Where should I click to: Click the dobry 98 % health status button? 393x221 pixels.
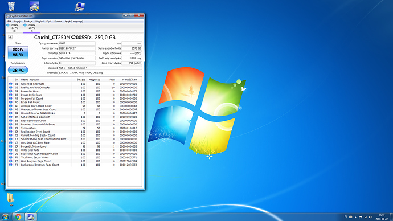[18, 52]
